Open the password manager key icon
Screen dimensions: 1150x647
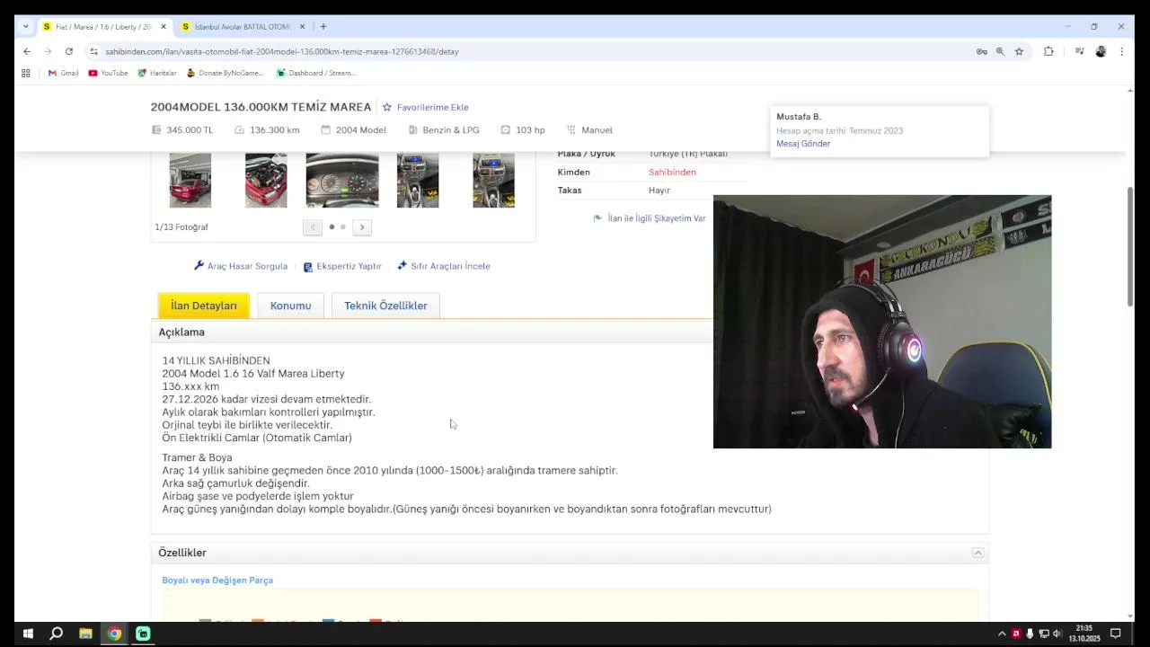[981, 51]
